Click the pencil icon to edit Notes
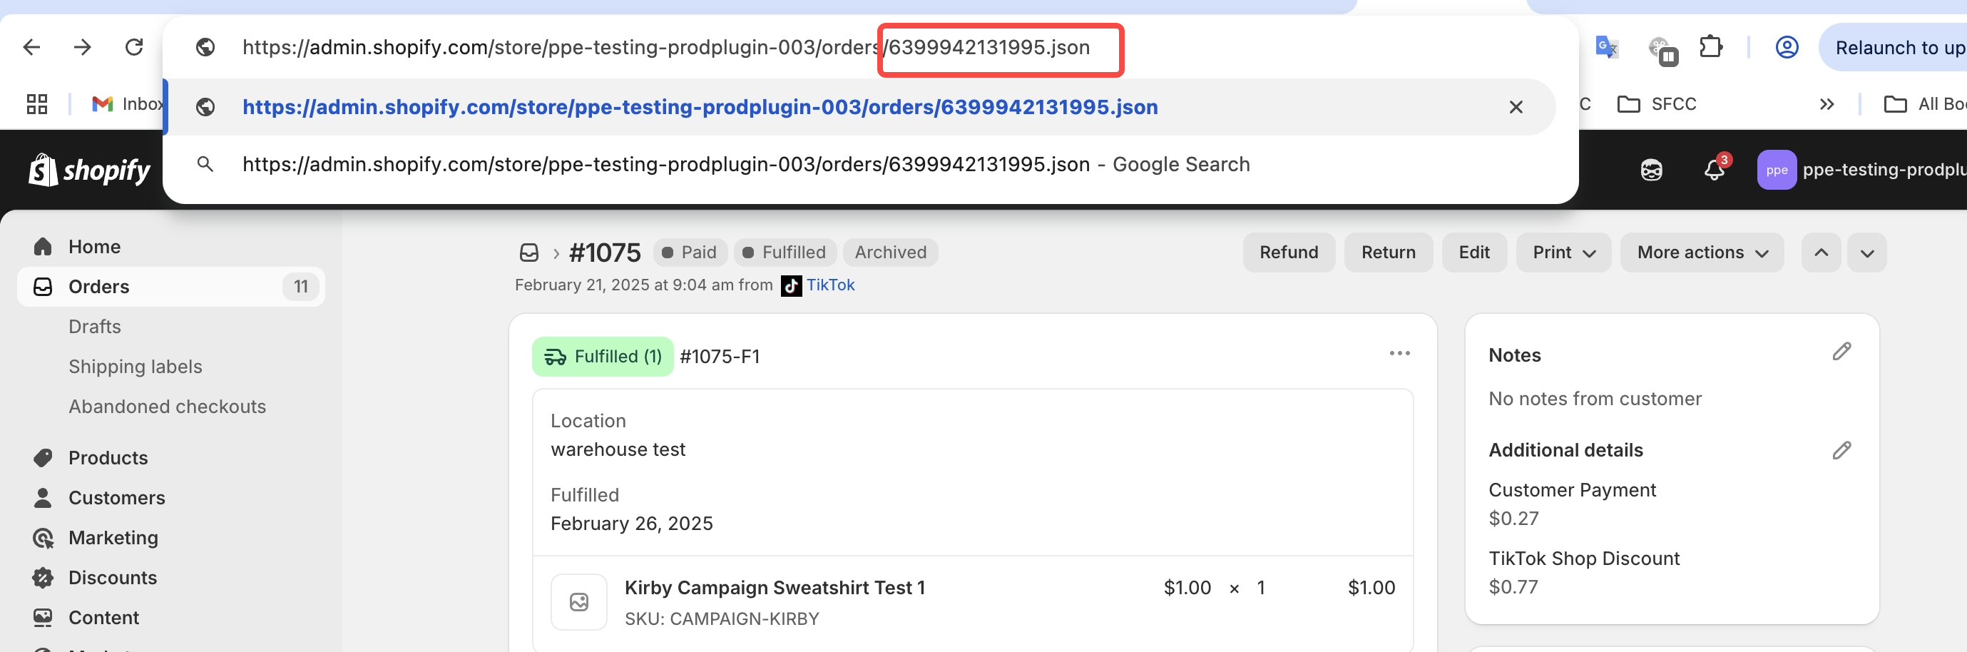1967x652 pixels. 1841,351
